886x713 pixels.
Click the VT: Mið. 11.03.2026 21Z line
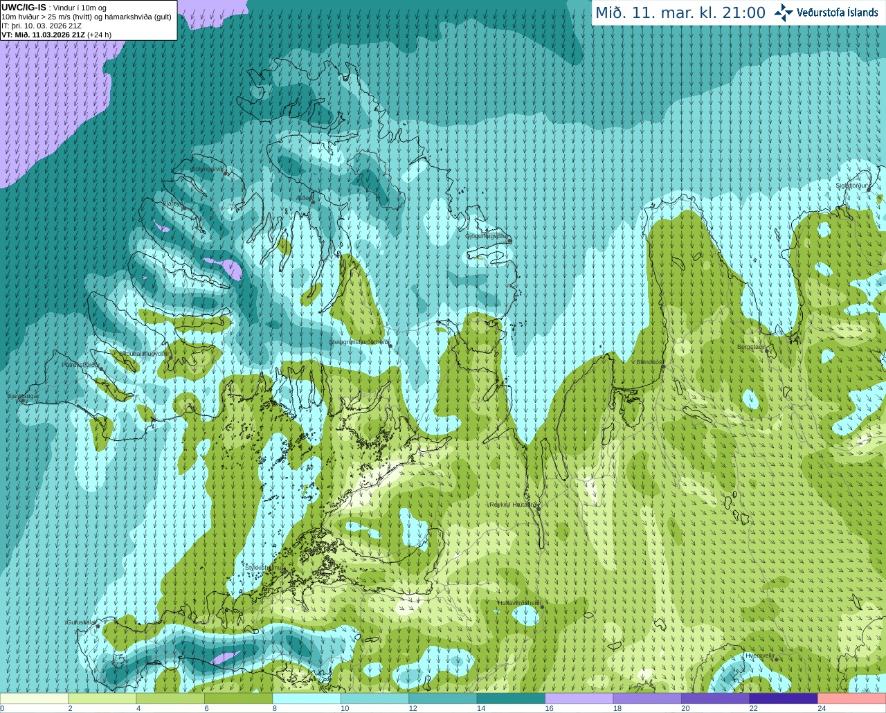pyautogui.click(x=56, y=35)
